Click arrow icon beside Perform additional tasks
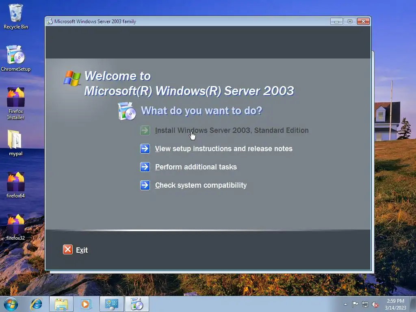416x312 pixels. coord(145,167)
